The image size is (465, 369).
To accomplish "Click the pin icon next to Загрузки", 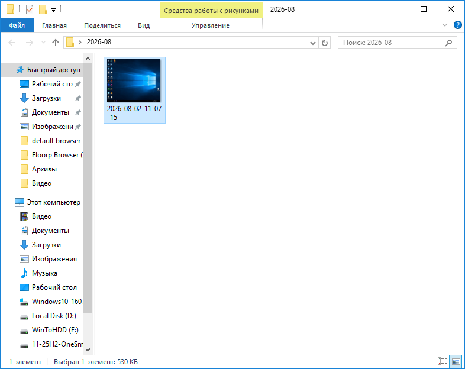I will click(x=78, y=98).
